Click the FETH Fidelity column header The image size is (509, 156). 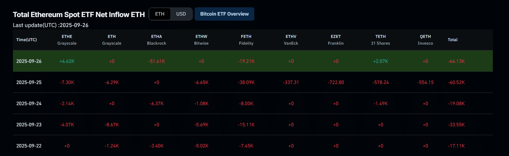click(x=246, y=40)
